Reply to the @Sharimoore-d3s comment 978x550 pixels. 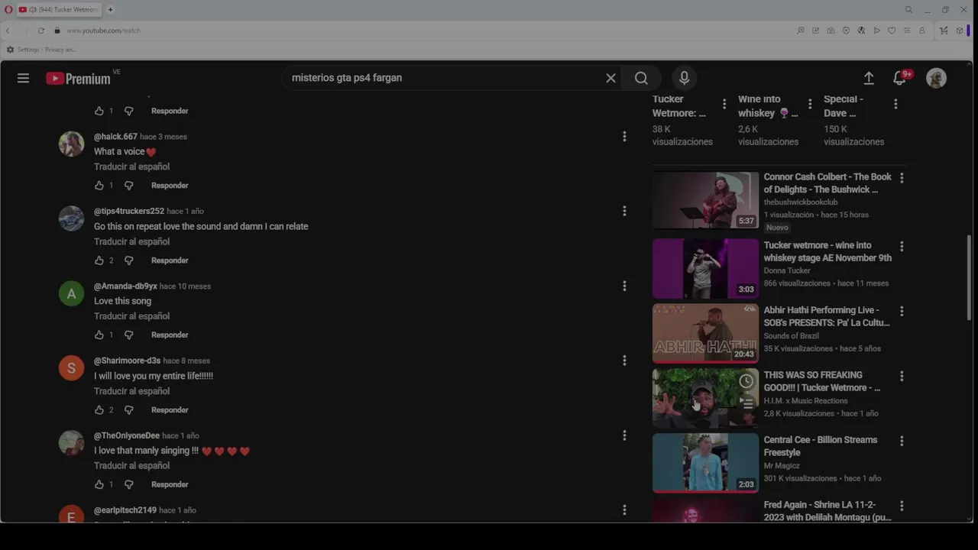pyautogui.click(x=170, y=410)
